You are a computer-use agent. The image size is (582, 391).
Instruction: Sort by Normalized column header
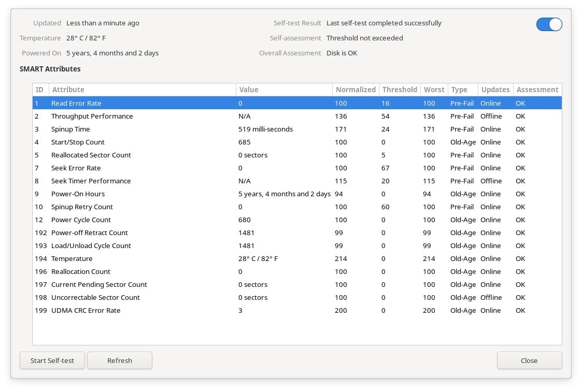click(x=356, y=90)
